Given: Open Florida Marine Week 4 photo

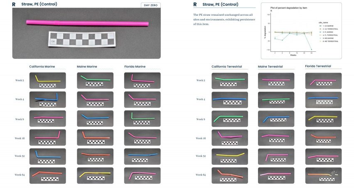Looking at the screenshot, I should coord(142,99).
